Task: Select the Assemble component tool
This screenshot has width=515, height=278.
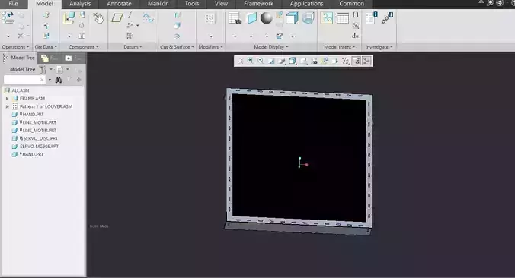Action: click(x=69, y=18)
